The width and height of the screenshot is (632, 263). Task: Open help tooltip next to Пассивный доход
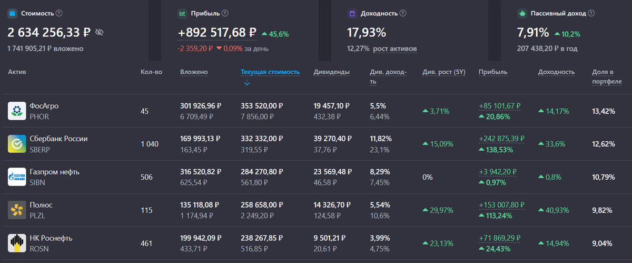[x=591, y=13]
